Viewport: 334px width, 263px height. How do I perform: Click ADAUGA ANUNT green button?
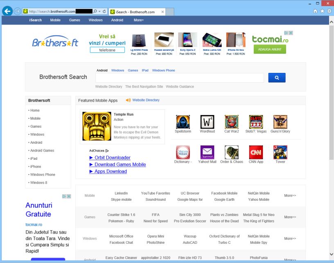point(270,50)
